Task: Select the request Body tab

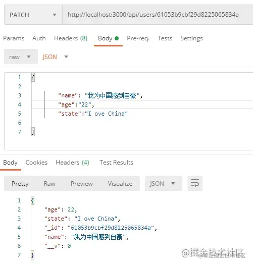Action: pos(108,38)
